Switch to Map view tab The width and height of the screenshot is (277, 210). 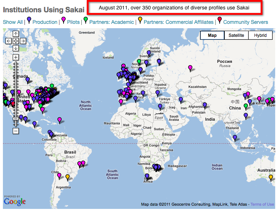(x=212, y=35)
